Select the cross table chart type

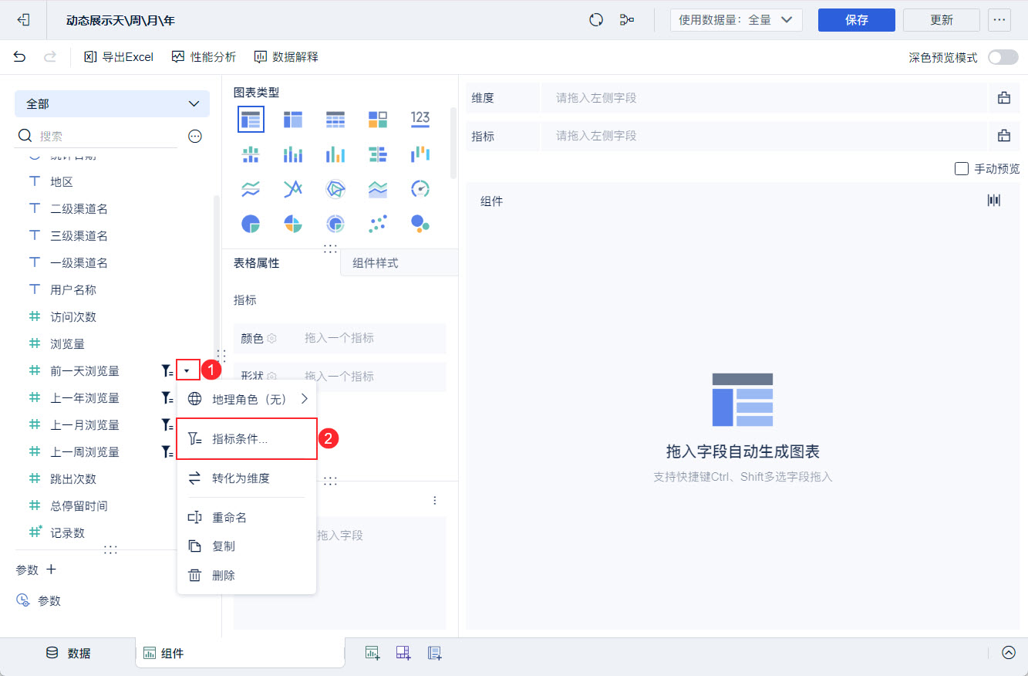point(293,119)
